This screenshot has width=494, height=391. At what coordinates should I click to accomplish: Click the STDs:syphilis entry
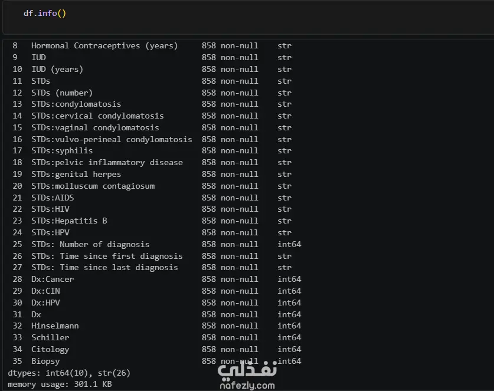(x=62, y=151)
